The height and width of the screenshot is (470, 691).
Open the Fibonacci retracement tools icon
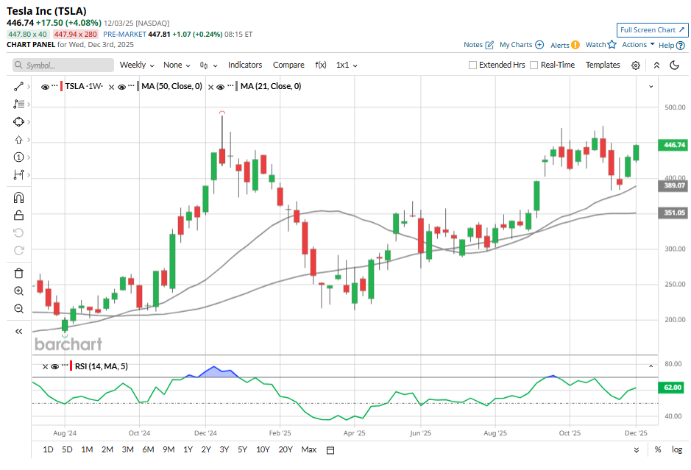coord(18,104)
